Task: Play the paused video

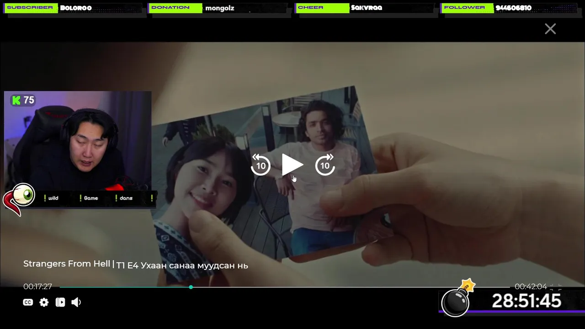Action: (292, 165)
